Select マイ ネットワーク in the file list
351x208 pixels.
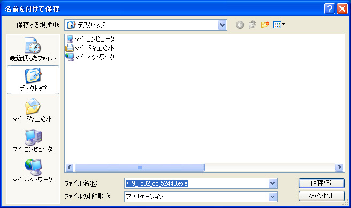pyautogui.click(x=90, y=57)
